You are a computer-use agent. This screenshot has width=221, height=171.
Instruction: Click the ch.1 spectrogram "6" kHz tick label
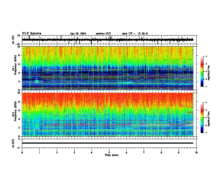(x=19, y=64)
